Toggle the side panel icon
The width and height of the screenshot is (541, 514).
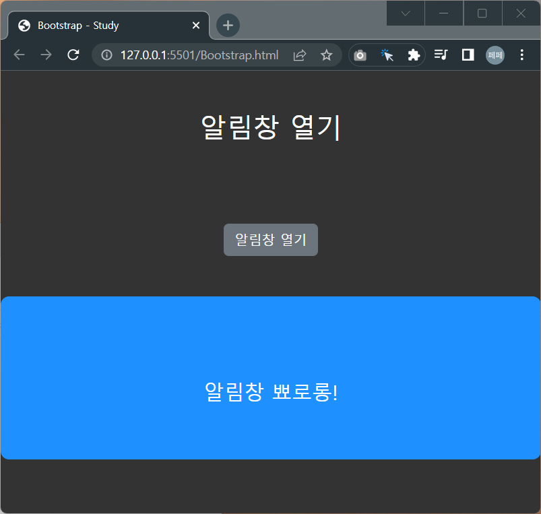point(467,55)
